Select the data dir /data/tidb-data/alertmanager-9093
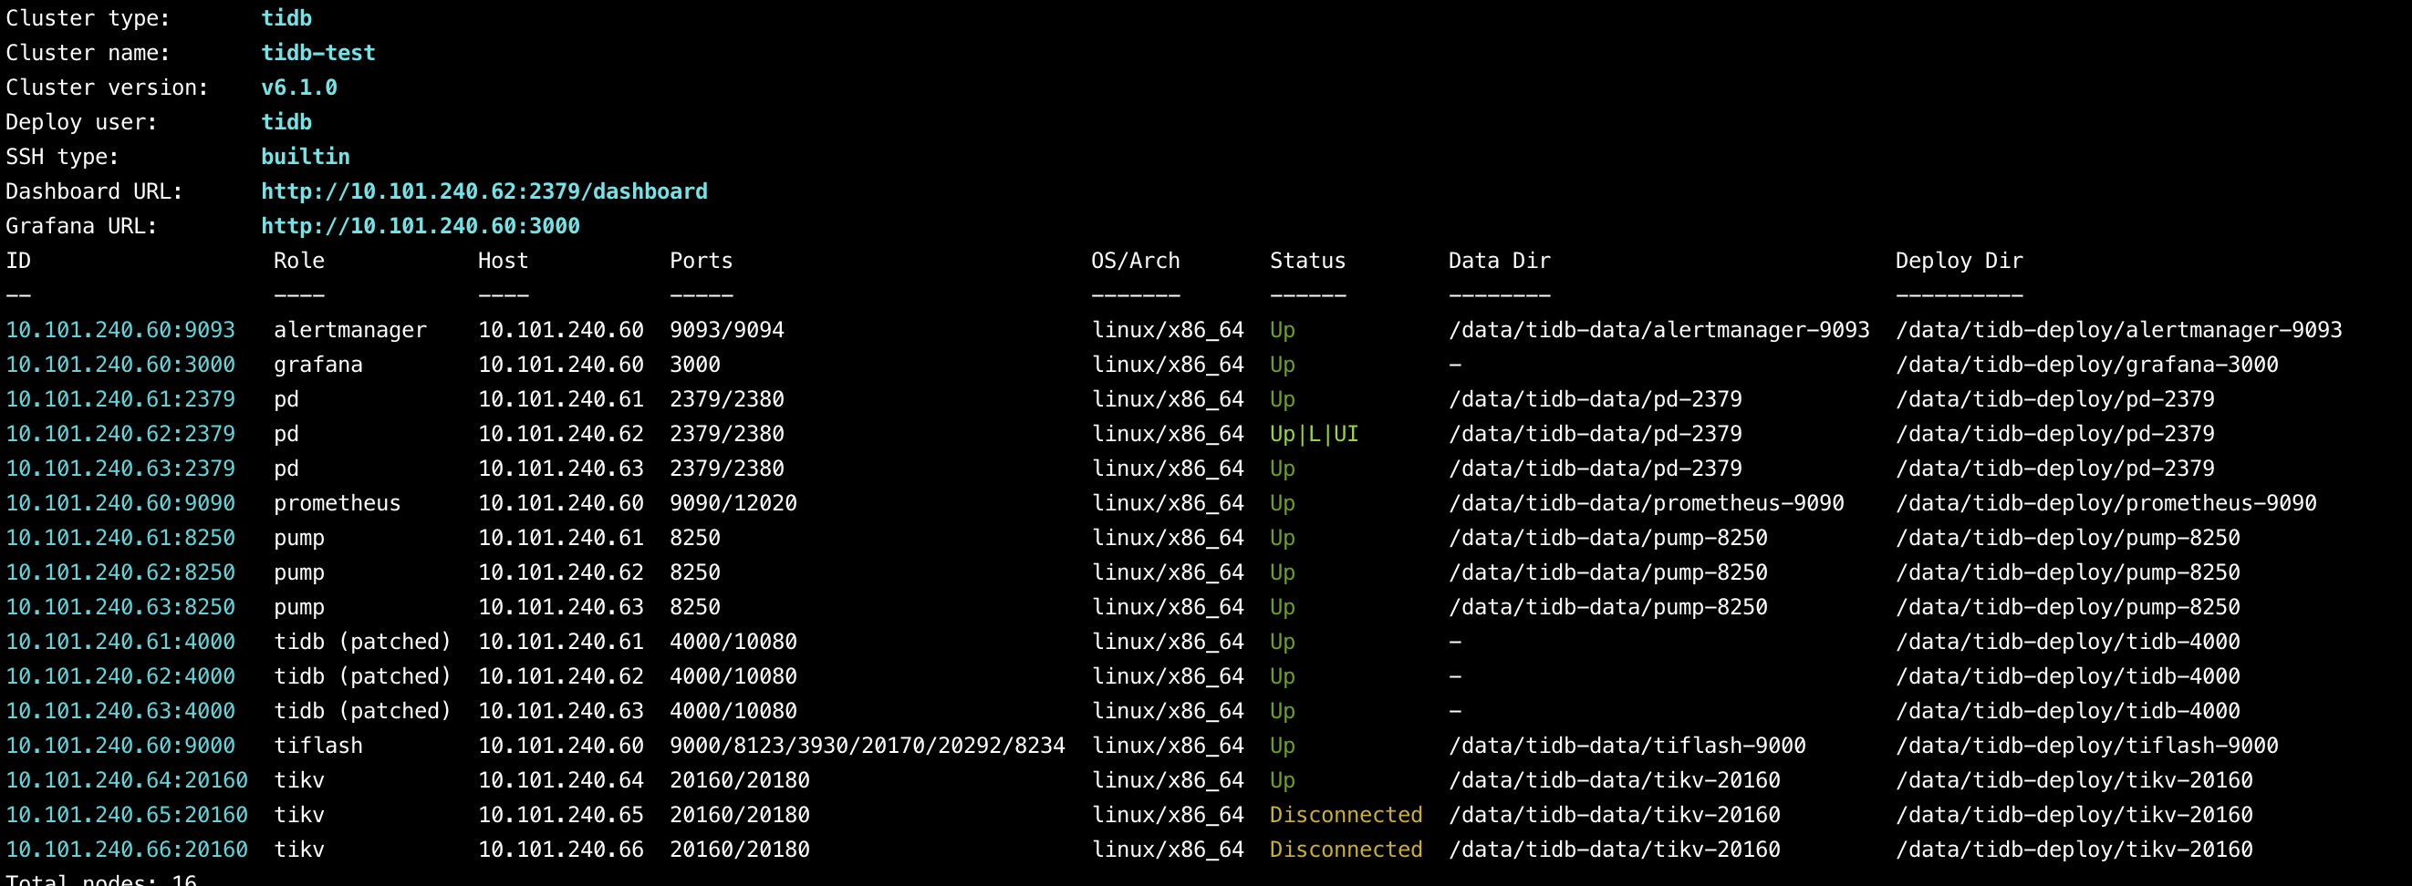2412x886 pixels. pyautogui.click(x=1659, y=330)
